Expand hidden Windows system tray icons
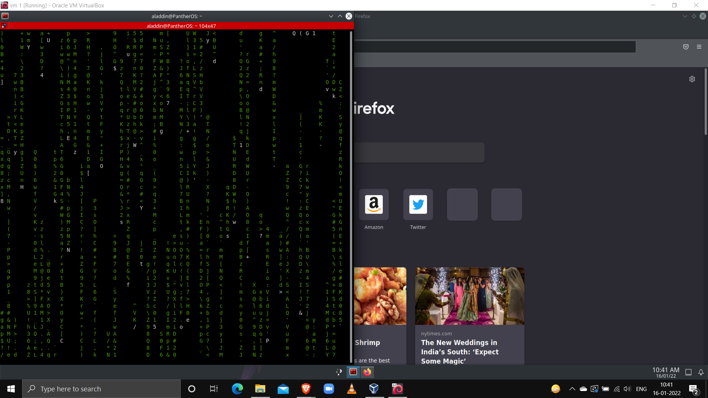The height and width of the screenshot is (398, 708). (572, 389)
